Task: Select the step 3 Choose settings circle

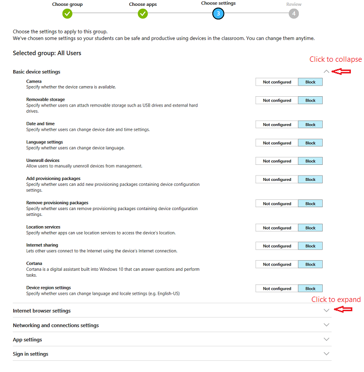Action: [218, 14]
